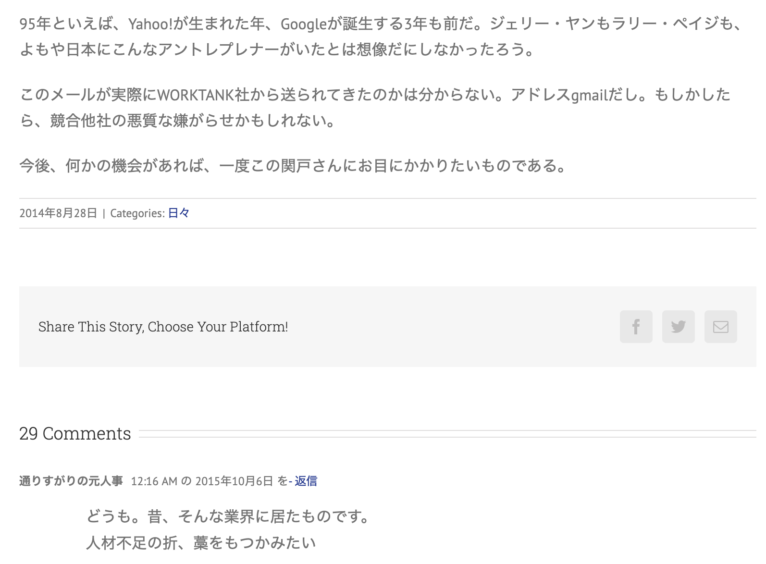This screenshot has width=766, height=564.
Task: Click the word Yahoo! in the paragraph
Action: click(x=150, y=24)
